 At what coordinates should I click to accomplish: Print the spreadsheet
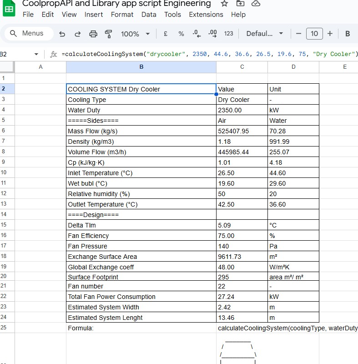tap(93, 34)
